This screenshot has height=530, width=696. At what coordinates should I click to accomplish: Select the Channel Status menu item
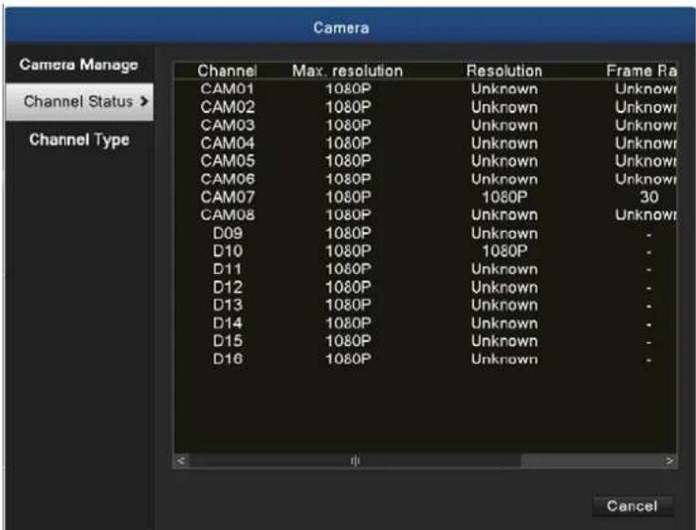[80, 101]
